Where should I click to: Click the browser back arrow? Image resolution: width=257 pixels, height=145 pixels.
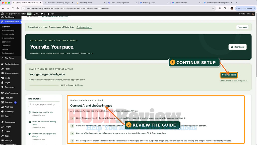coord(3,8)
